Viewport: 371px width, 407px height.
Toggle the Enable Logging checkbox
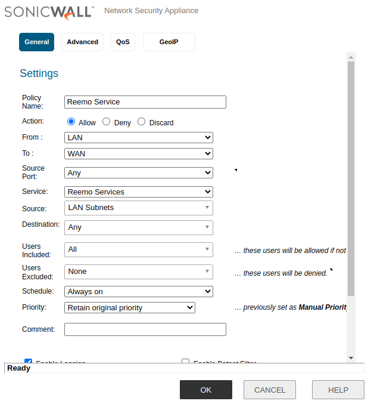coord(28,362)
